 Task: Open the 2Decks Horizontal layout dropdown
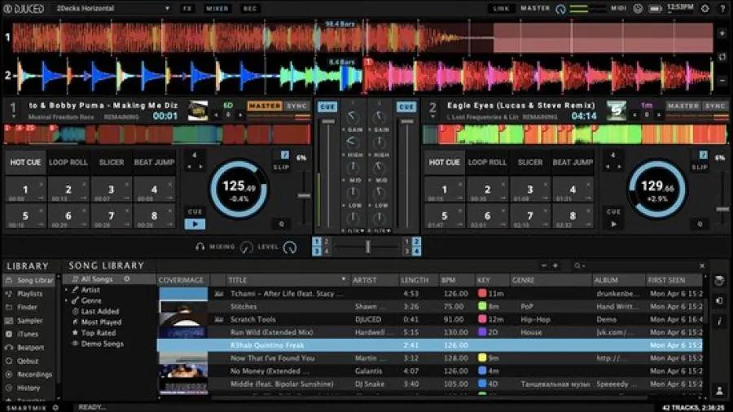(x=112, y=8)
